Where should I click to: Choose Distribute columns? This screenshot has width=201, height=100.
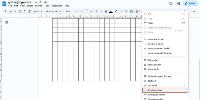(x=165, y=95)
